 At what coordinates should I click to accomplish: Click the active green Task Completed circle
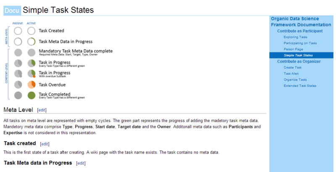[x=31, y=95]
